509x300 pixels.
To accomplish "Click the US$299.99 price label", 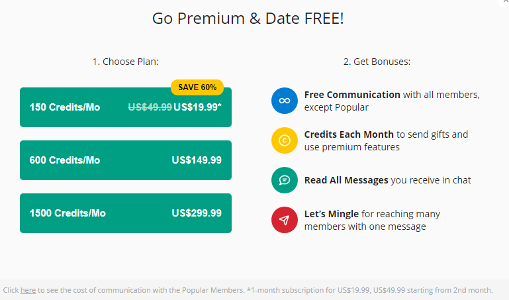I will pos(197,213).
